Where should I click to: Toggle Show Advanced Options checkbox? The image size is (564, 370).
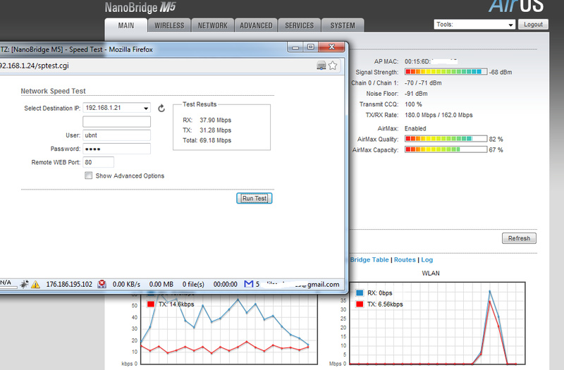88,175
